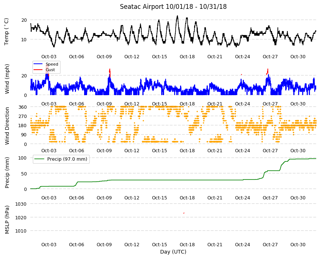Click the Precip (mm) axis label
The width and height of the screenshot is (321, 258).
click(x=7, y=172)
